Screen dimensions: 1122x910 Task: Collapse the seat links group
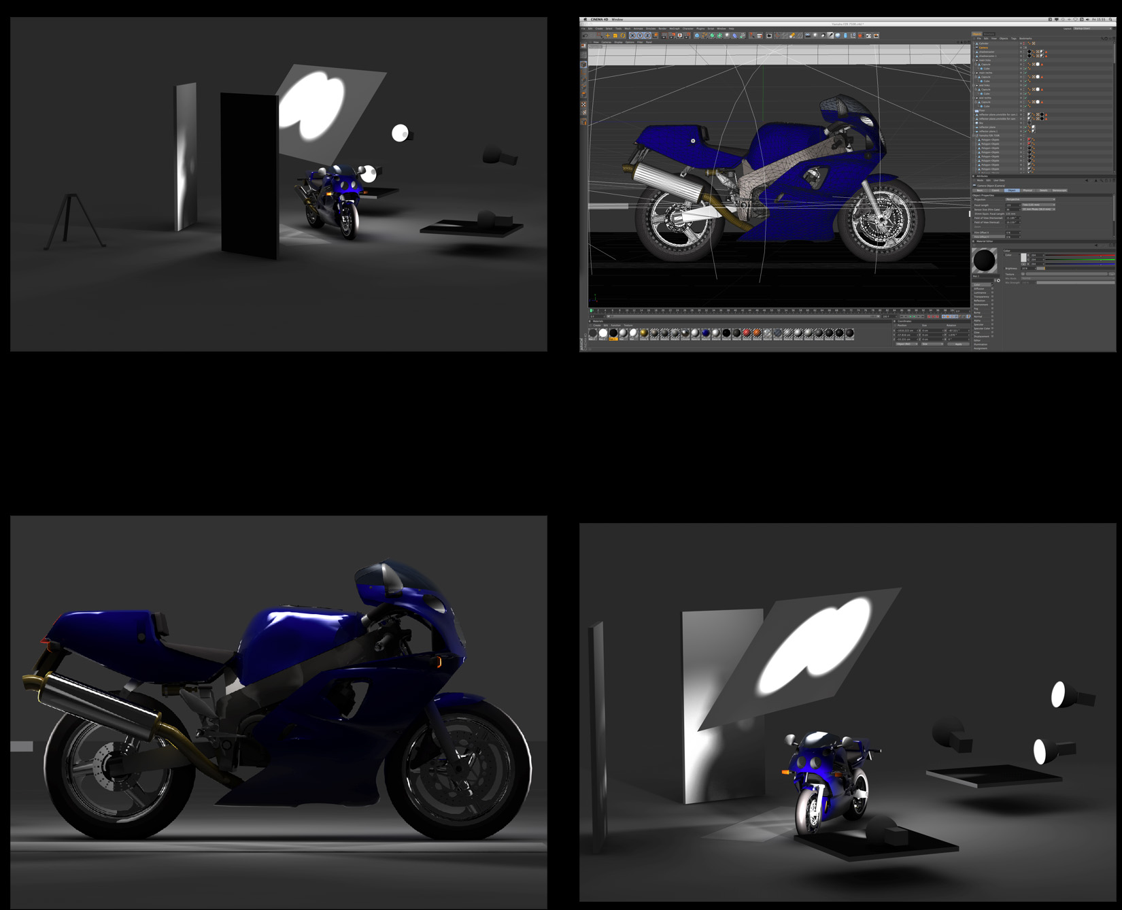click(x=973, y=86)
